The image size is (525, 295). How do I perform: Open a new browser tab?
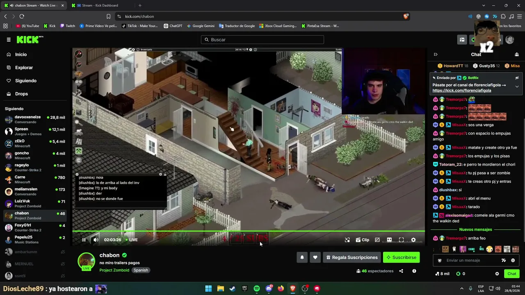pyautogui.click(x=140, y=5)
